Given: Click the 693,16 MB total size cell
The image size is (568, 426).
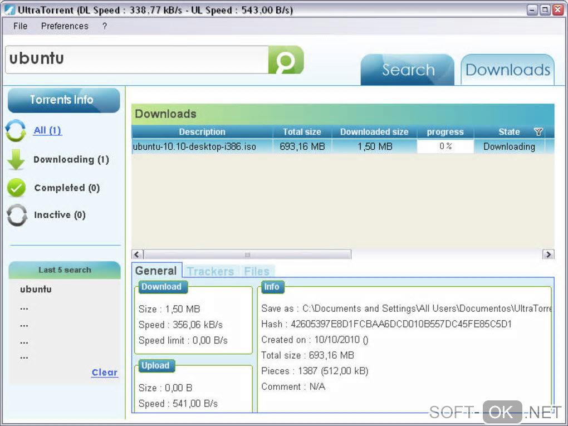Looking at the screenshot, I should coord(302,146).
